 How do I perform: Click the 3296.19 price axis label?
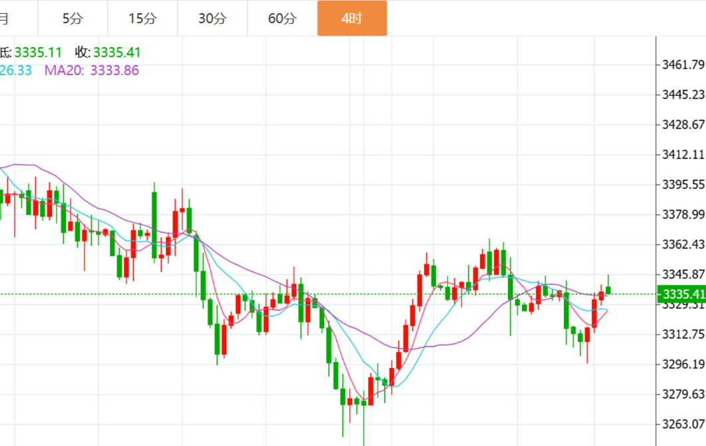pos(683,364)
